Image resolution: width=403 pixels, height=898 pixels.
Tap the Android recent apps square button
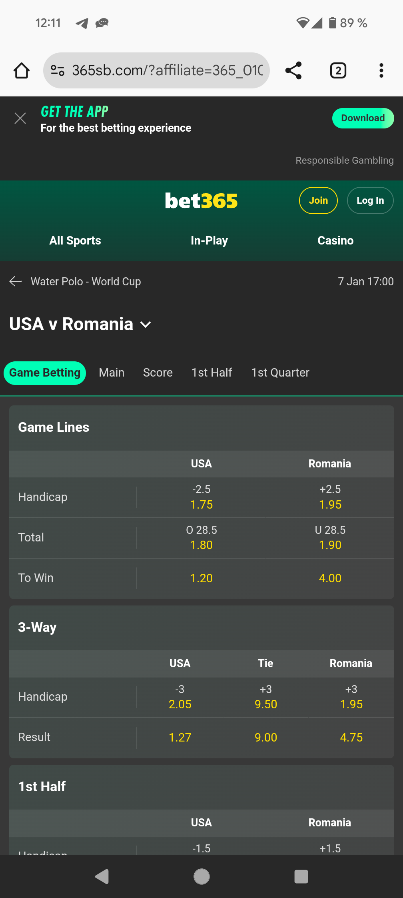click(x=301, y=876)
